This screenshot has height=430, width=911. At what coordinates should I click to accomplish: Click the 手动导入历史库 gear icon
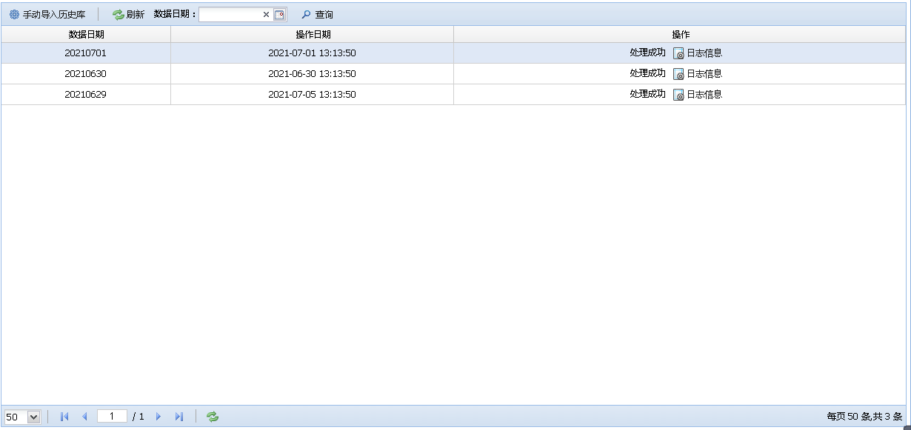point(14,15)
